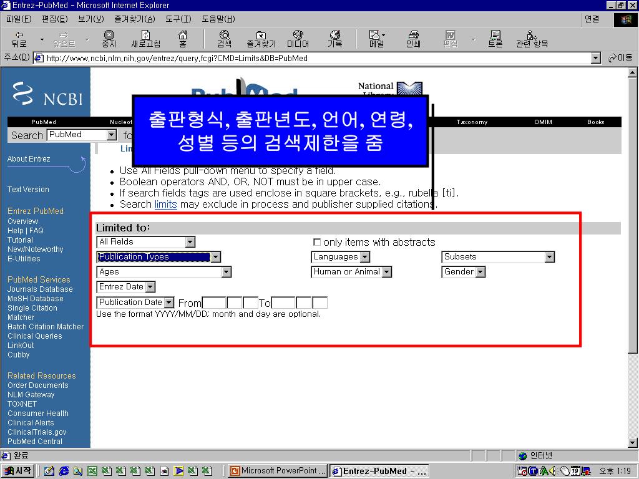Click the NCBI logo in sidebar
Screen dimensions: 639x479
(x=47, y=94)
